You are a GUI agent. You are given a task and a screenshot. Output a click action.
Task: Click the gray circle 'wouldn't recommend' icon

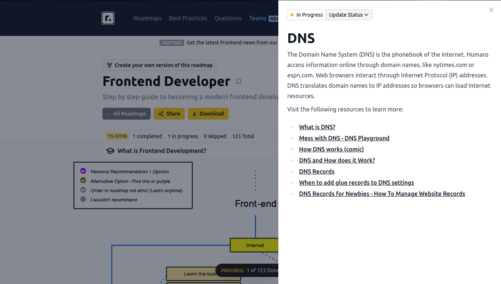coord(83,199)
